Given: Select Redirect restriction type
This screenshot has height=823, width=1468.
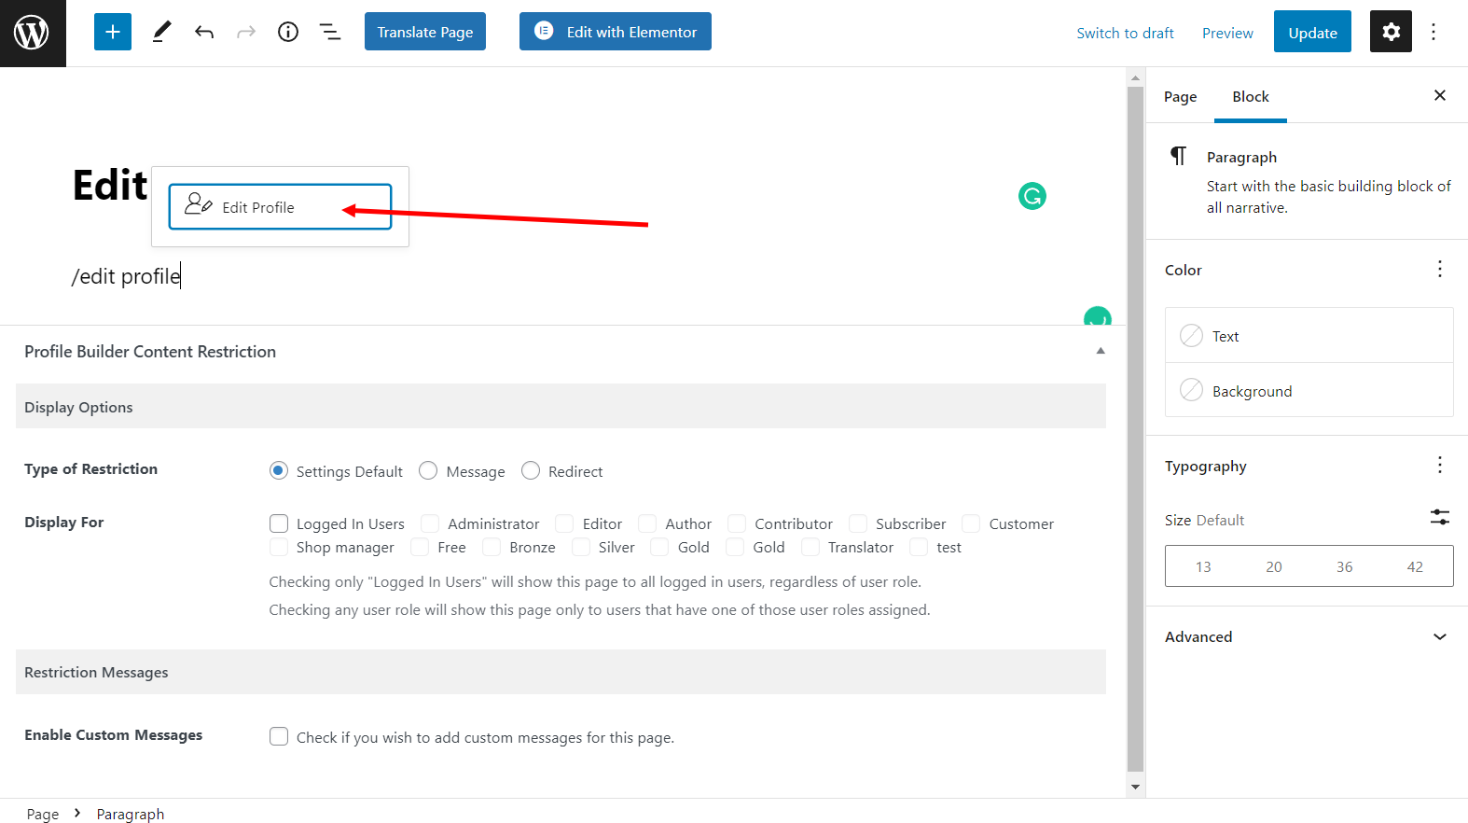Looking at the screenshot, I should [x=531, y=470].
